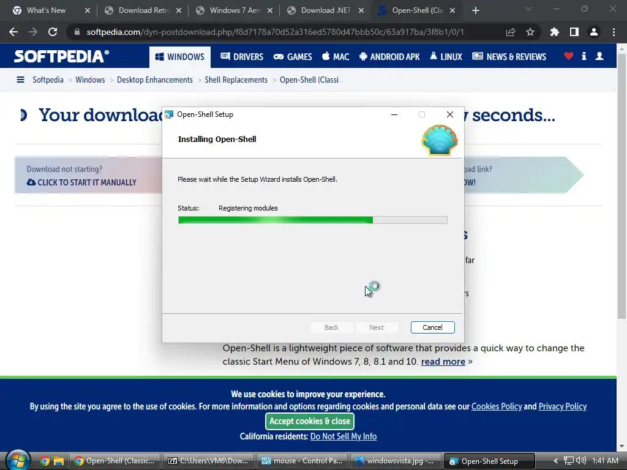Open Softpedia info icon

(584, 56)
